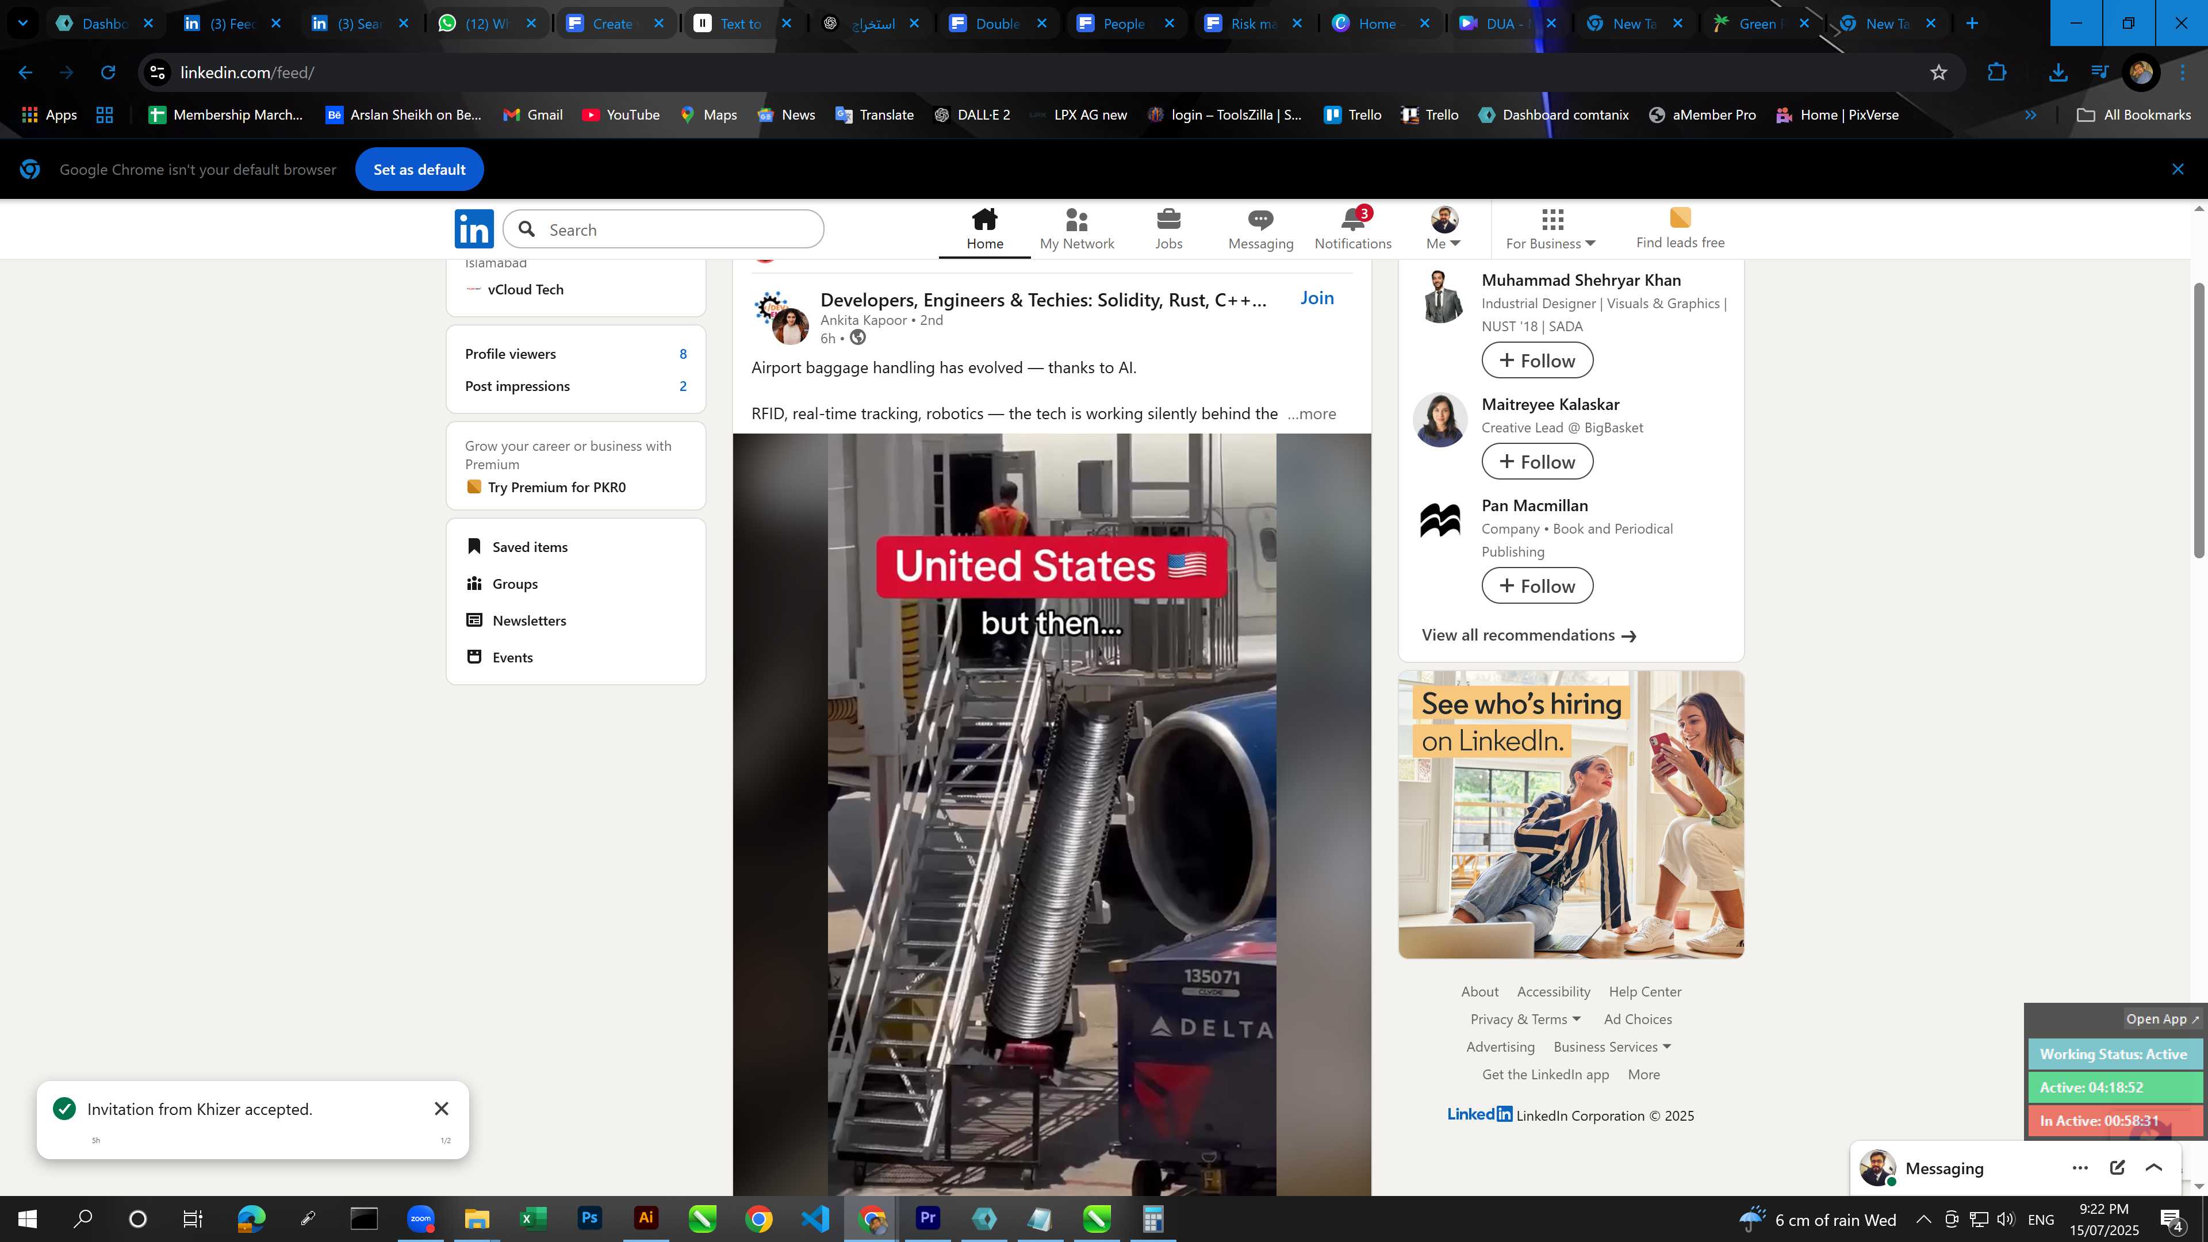Switch to the WhatsApp (12) tab
This screenshot has height=1242, width=2208.
pyautogui.click(x=487, y=23)
